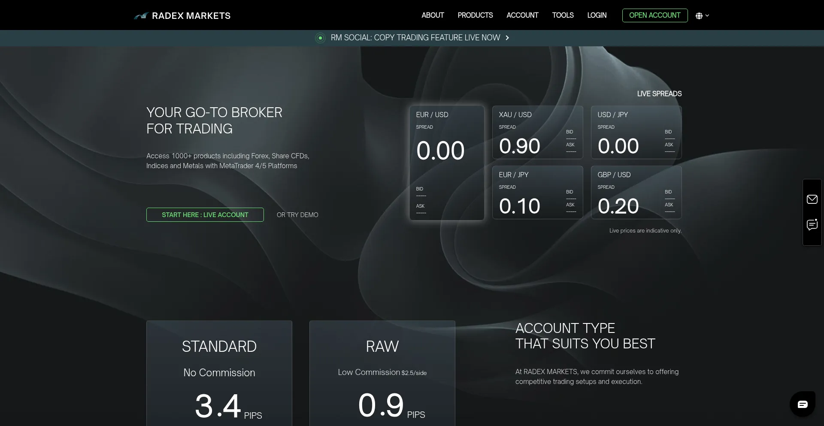Select the XAU / USD spread card
This screenshot has height=426, width=824.
point(537,133)
